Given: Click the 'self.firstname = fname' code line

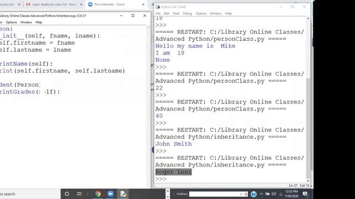Looking at the screenshot, I should pyautogui.click(x=37, y=43).
